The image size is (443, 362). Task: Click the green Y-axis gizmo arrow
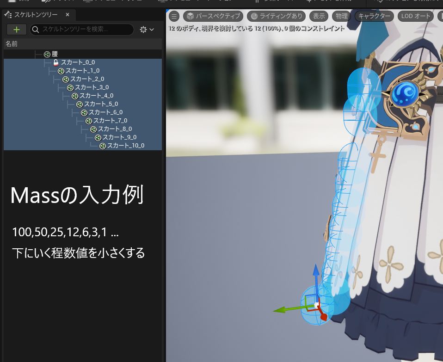[x=282, y=310]
